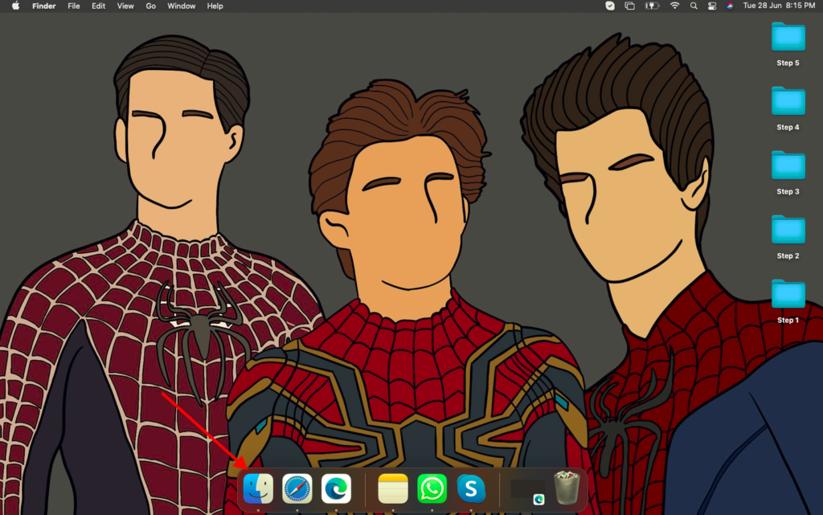Show battery status menu
823x515 pixels.
(x=653, y=6)
